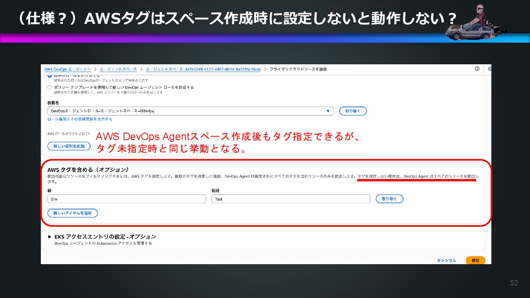This screenshot has height=298, width=530.
Task: Expand EKS アクセスエントリの設定 section
Action: [x=50, y=237]
